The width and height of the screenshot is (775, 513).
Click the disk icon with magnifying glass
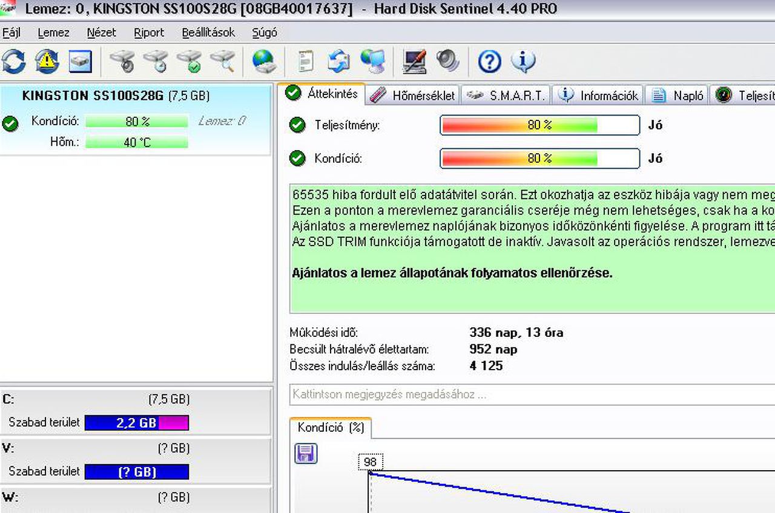(x=222, y=62)
